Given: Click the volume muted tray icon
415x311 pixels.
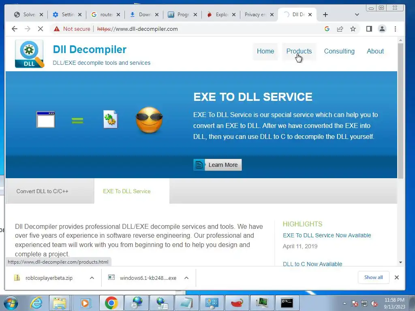Looking at the screenshot, I should coord(374,304).
